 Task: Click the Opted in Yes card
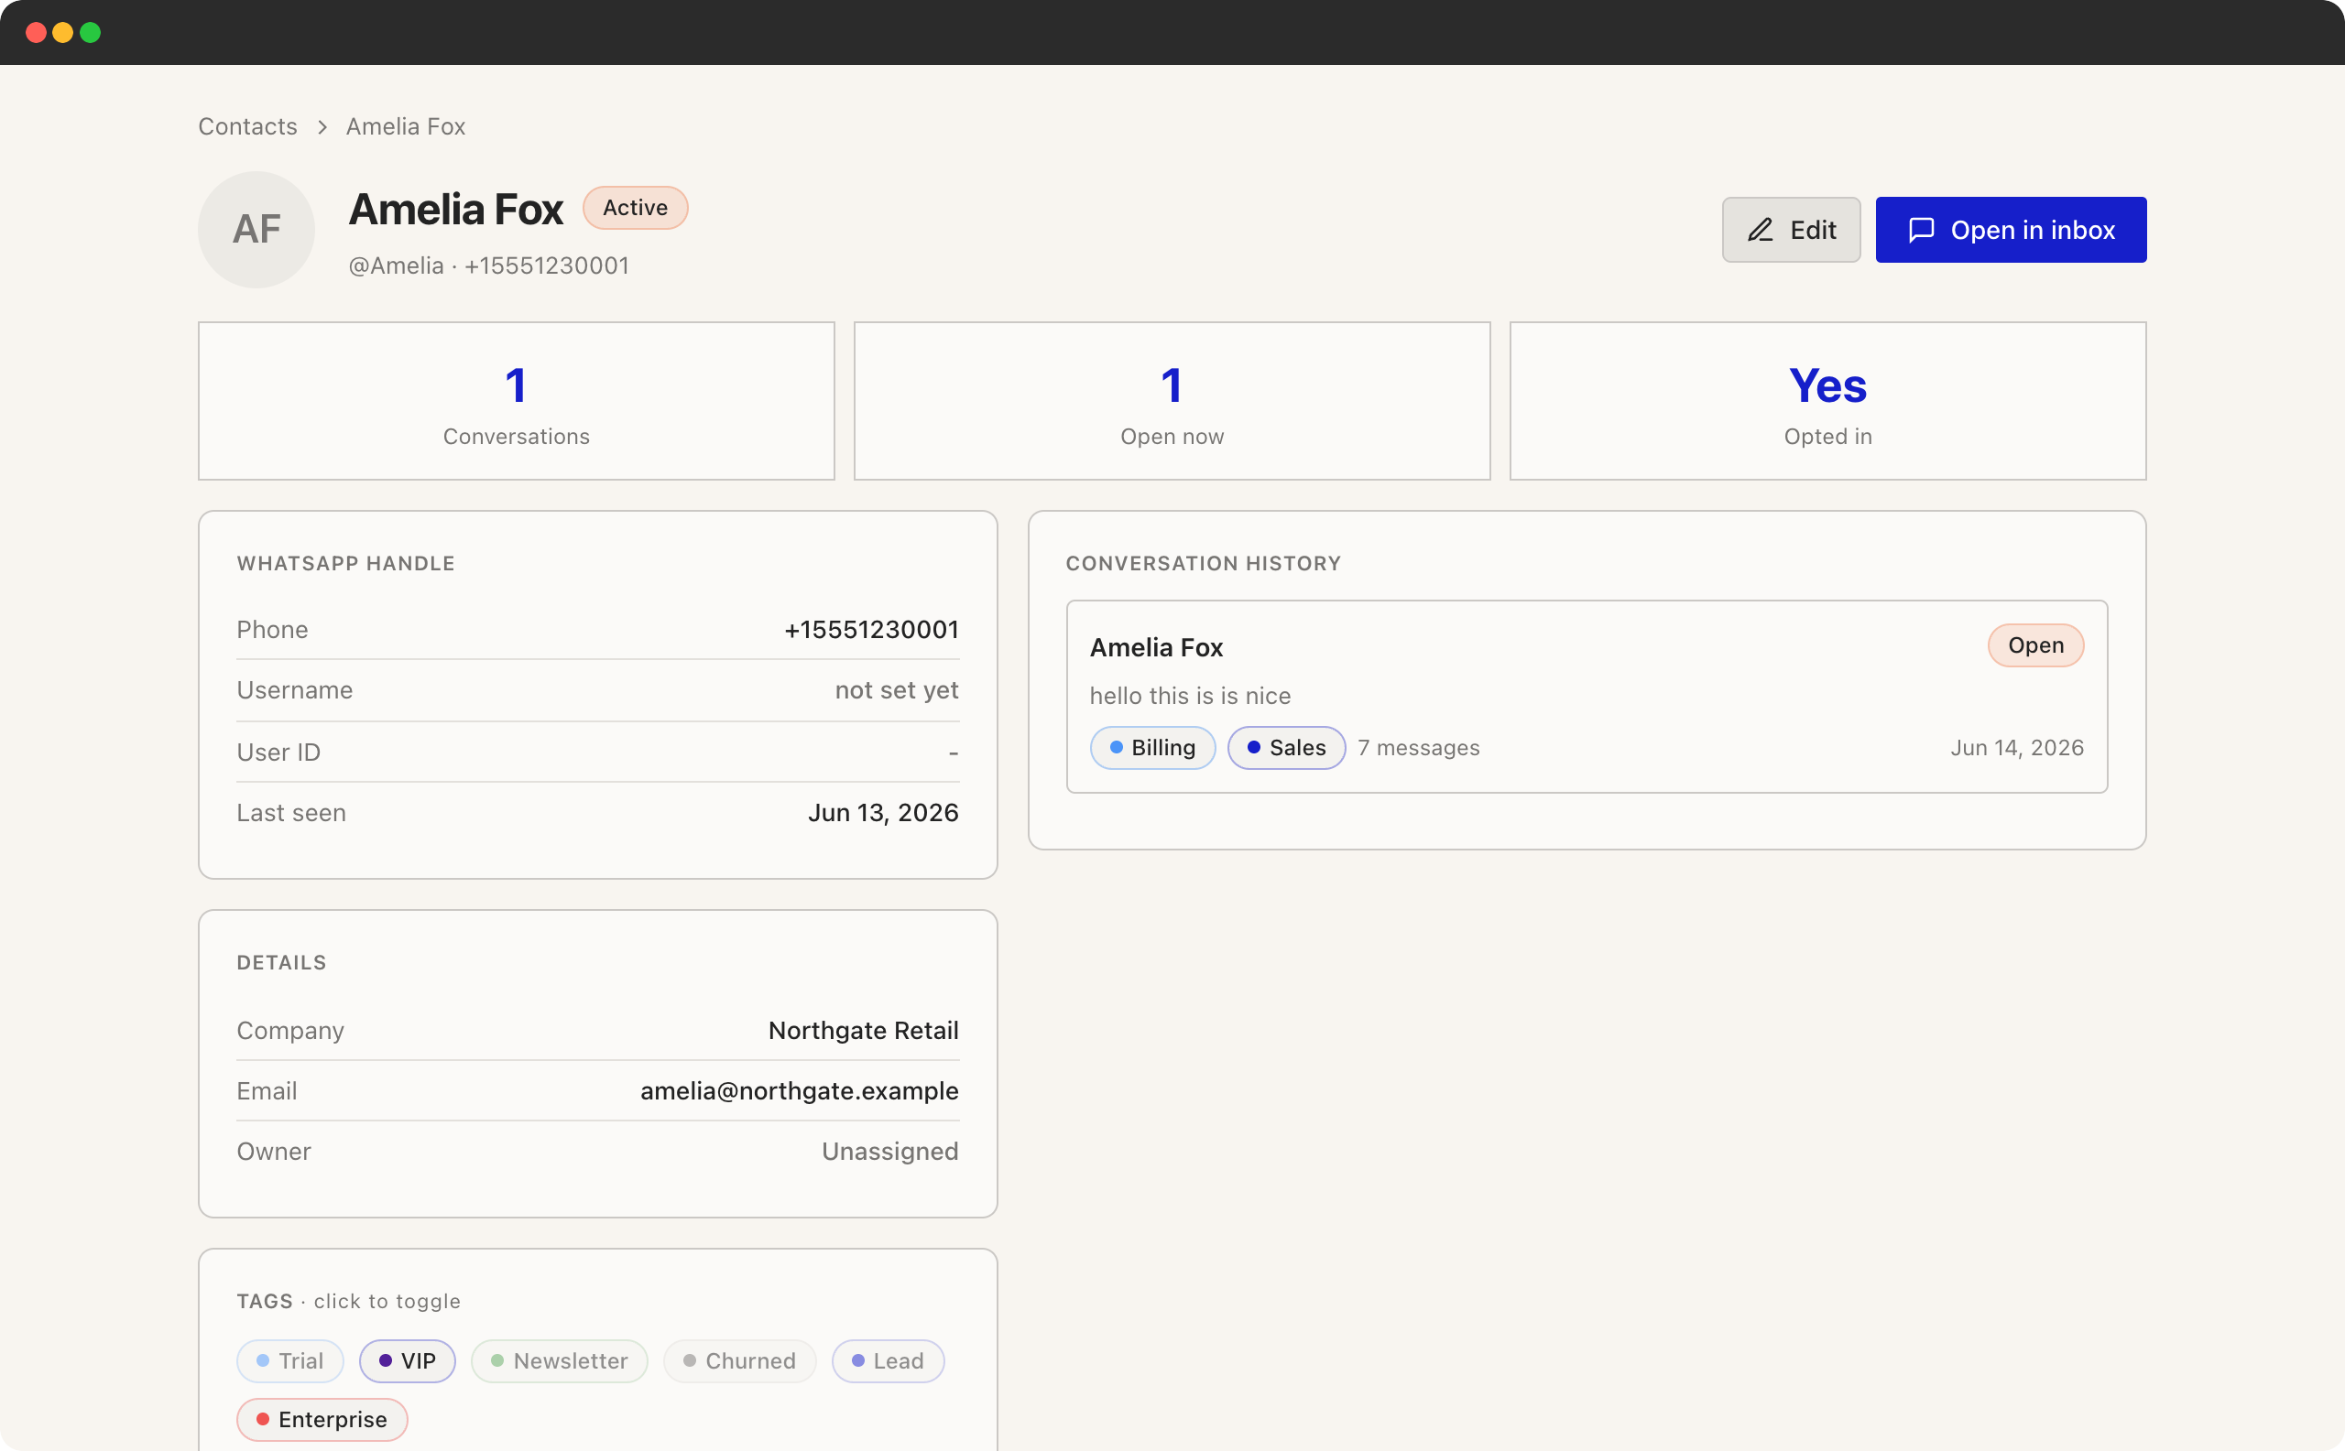tap(1827, 401)
